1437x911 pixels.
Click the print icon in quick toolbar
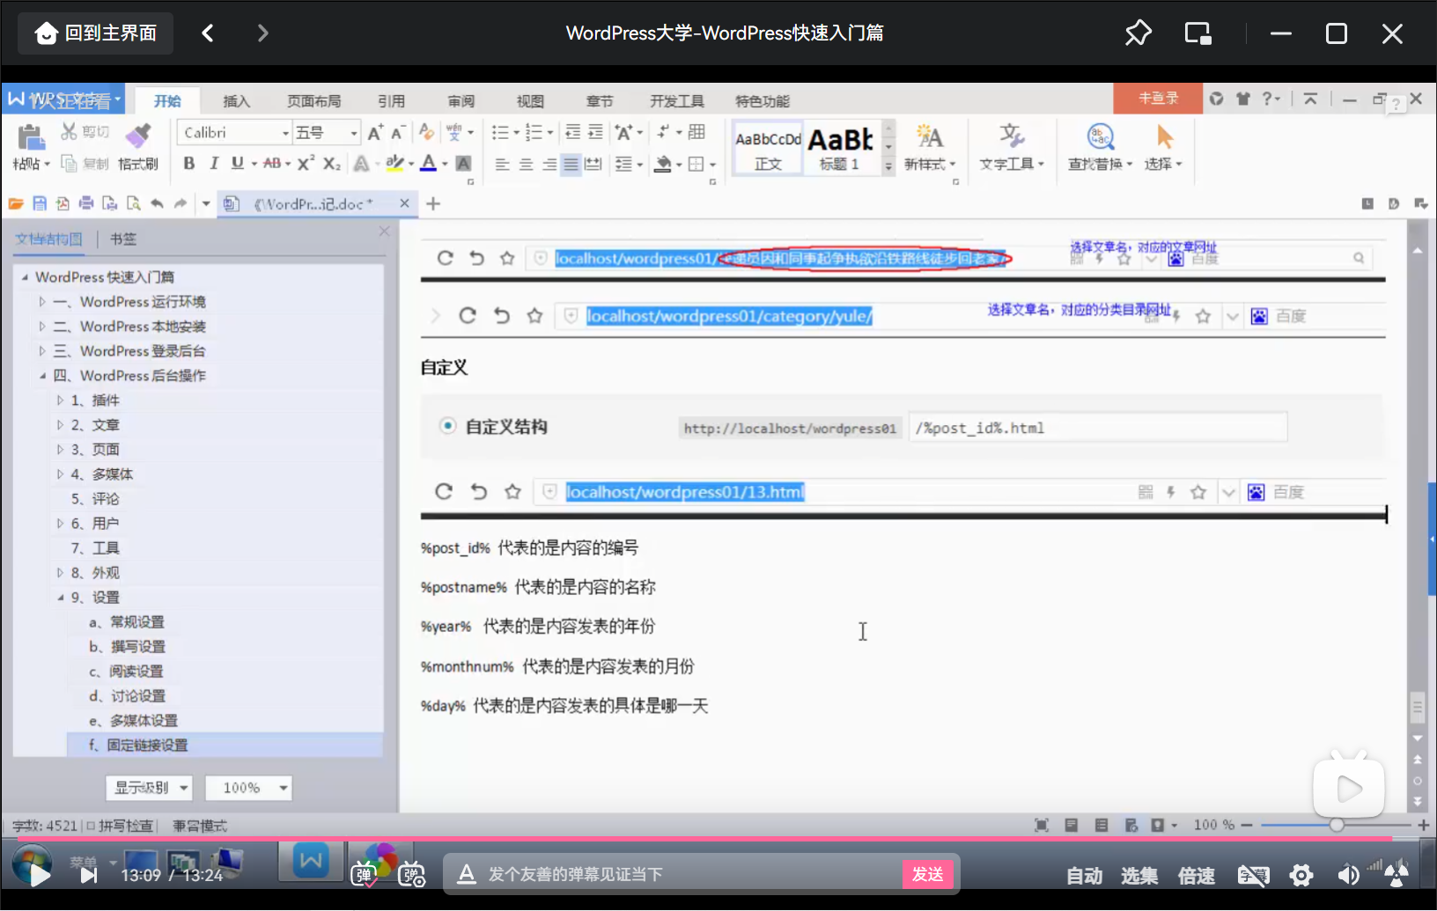click(x=86, y=204)
